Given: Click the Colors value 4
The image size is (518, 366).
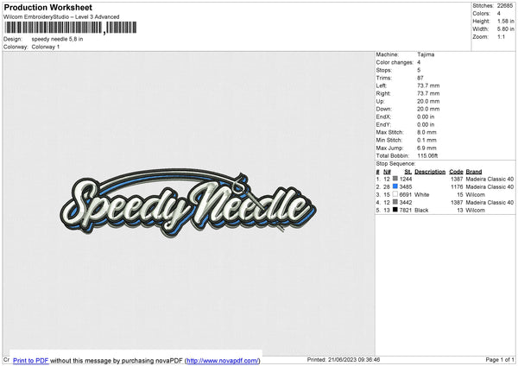Looking at the screenshot, I should pos(498,14).
